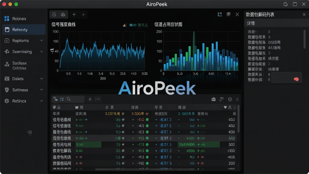The image size is (309, 174).
Task: Click the Repioms sidebar icon
Action: click(7, 41)
